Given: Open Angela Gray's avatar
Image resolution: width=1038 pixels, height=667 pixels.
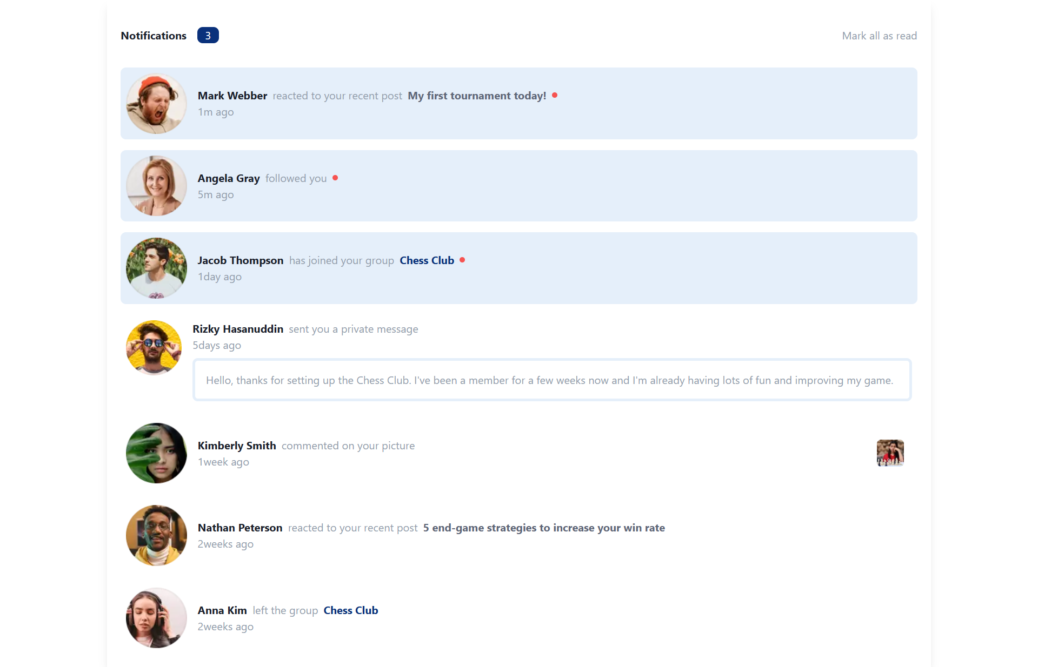Looking at the screenshot, I should point(156,186).
